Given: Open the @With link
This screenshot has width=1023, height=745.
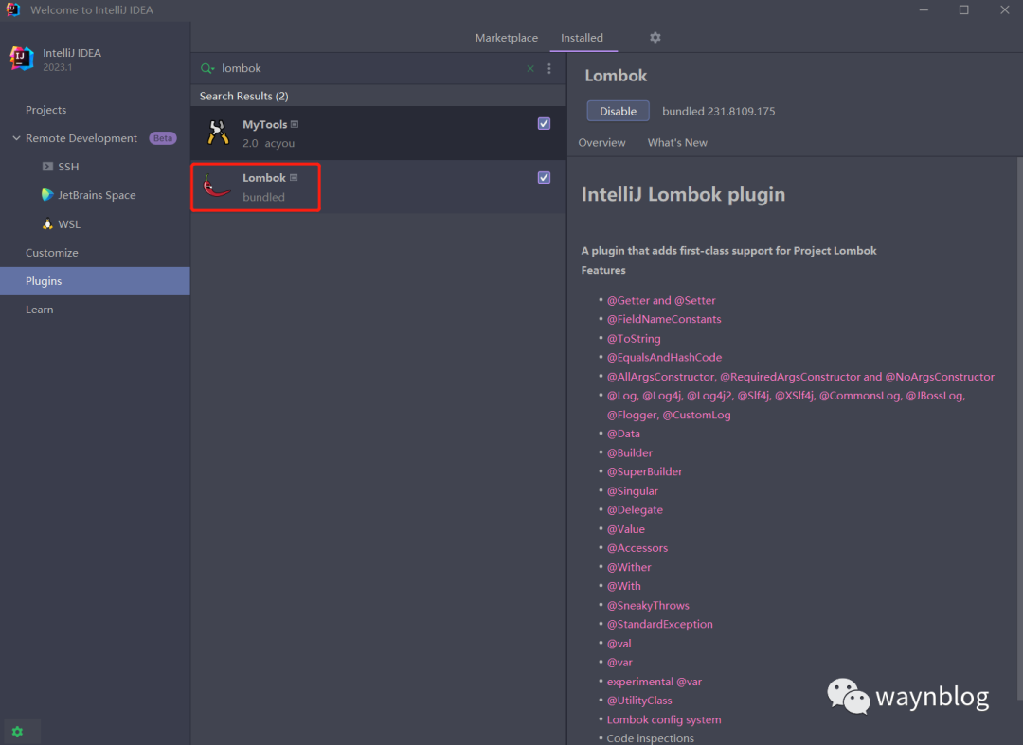Looking at the screenshot, I should [x=623, y=587].
